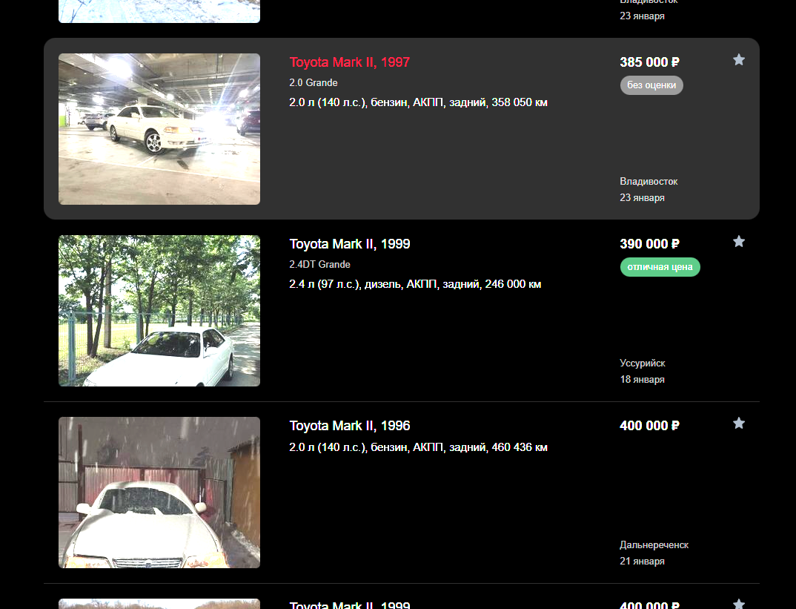Image resolution: width=796 pixels, height=609 pixels.
Task: Click specs line with 246 000 км mileage
Action: pyautogui.click(x=415, y=284)
